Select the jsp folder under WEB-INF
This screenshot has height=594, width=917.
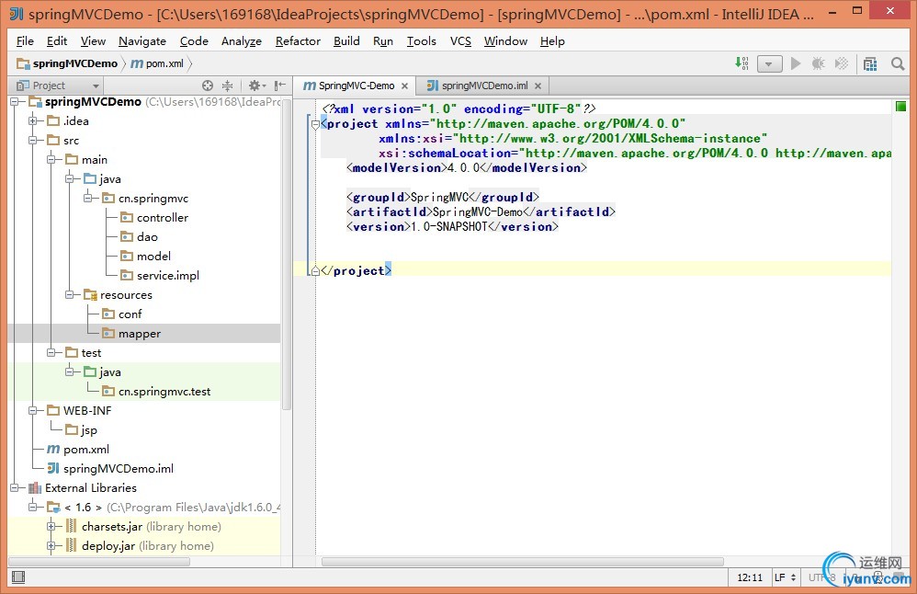pyautogui.click(x=81, y=430)
